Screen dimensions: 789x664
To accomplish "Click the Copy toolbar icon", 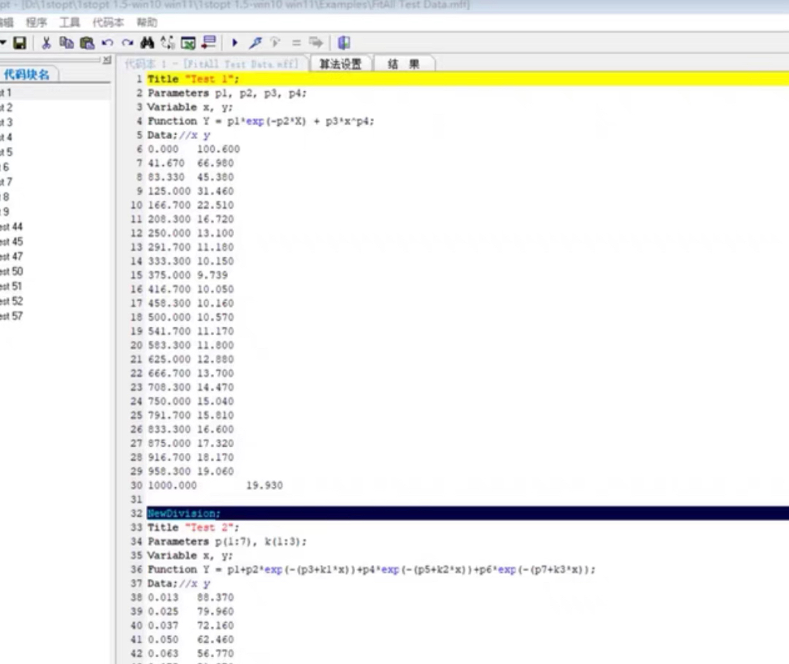I will pyautogui.click(x=66, y=43).
